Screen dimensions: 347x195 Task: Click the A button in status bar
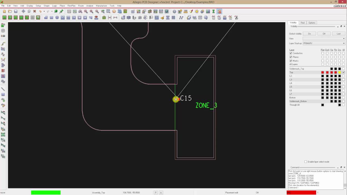point(161,193)
